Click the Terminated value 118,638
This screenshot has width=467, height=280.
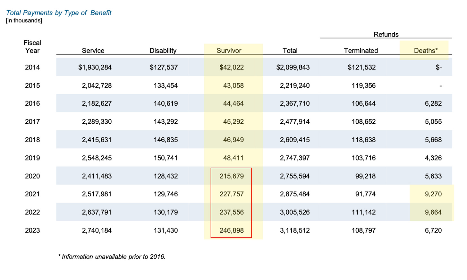click(364, 140)
